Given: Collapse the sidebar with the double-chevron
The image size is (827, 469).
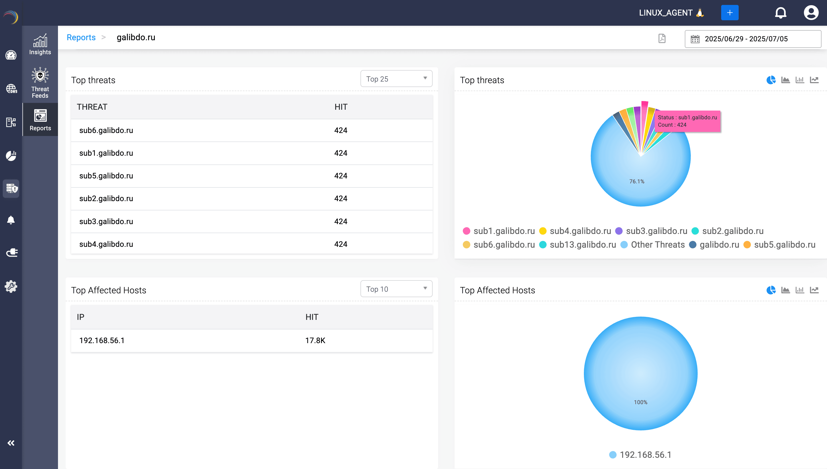Looking at the screenshot, I should click(11, 443).
